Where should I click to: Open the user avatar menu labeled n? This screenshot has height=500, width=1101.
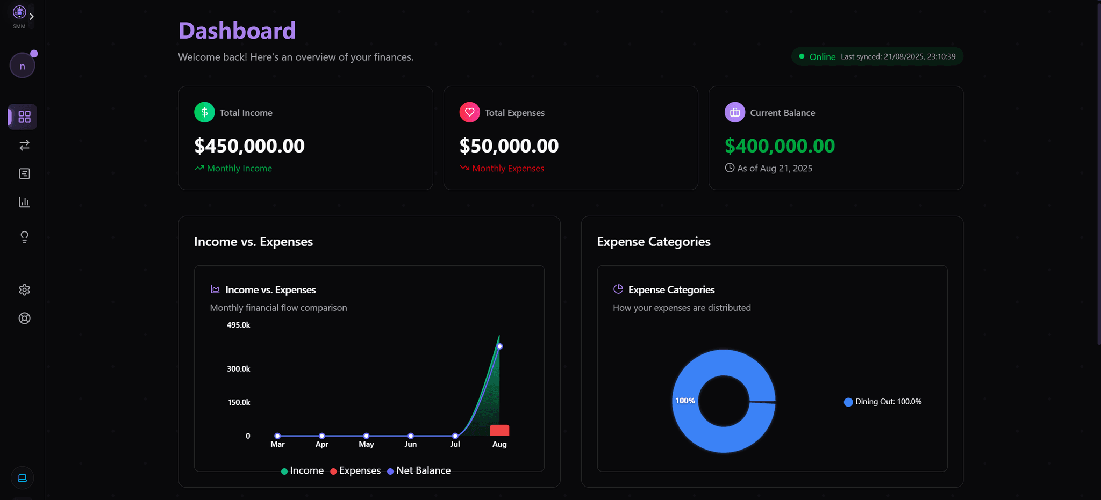22,65
